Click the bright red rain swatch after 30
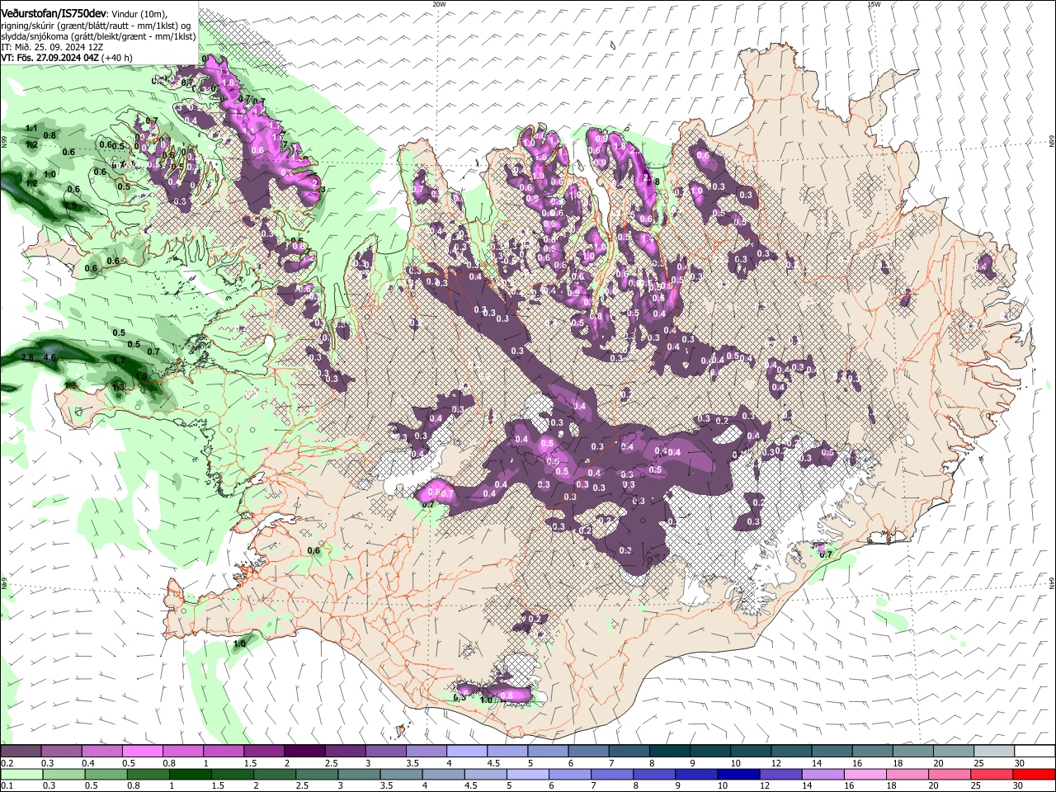Screen dimensions: 1056x792 click(1033, 774)
